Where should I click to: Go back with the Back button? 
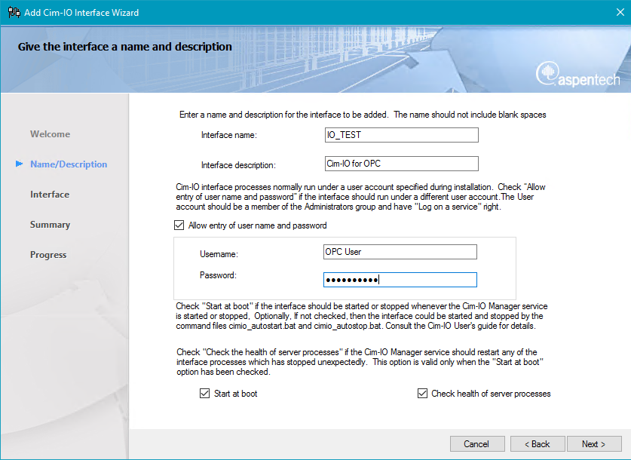(x=538, y=444)
